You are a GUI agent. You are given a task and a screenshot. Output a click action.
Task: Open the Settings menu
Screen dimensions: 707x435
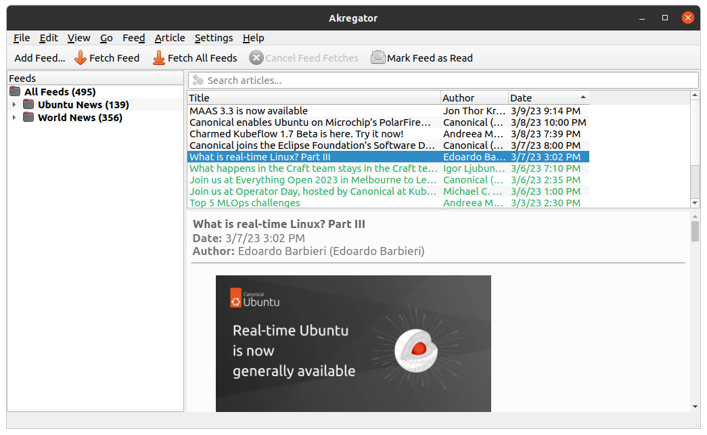[x=214, y=38]
